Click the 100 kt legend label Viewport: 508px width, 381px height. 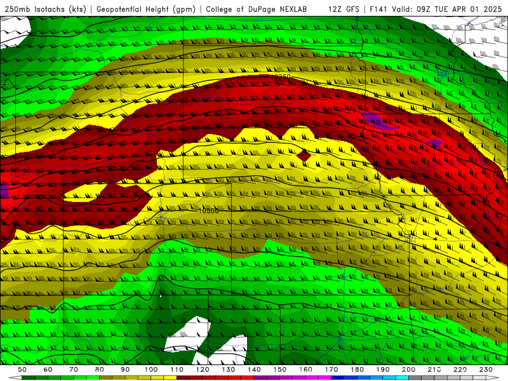click(151, 370)
